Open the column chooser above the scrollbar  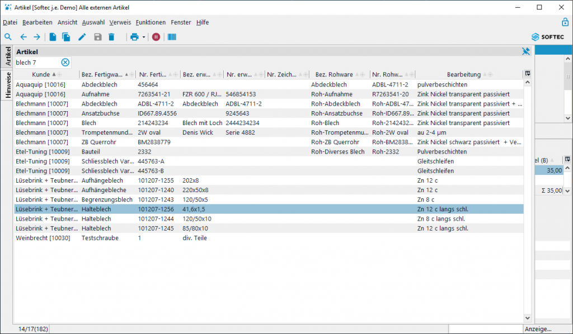(x=528, y=73)
